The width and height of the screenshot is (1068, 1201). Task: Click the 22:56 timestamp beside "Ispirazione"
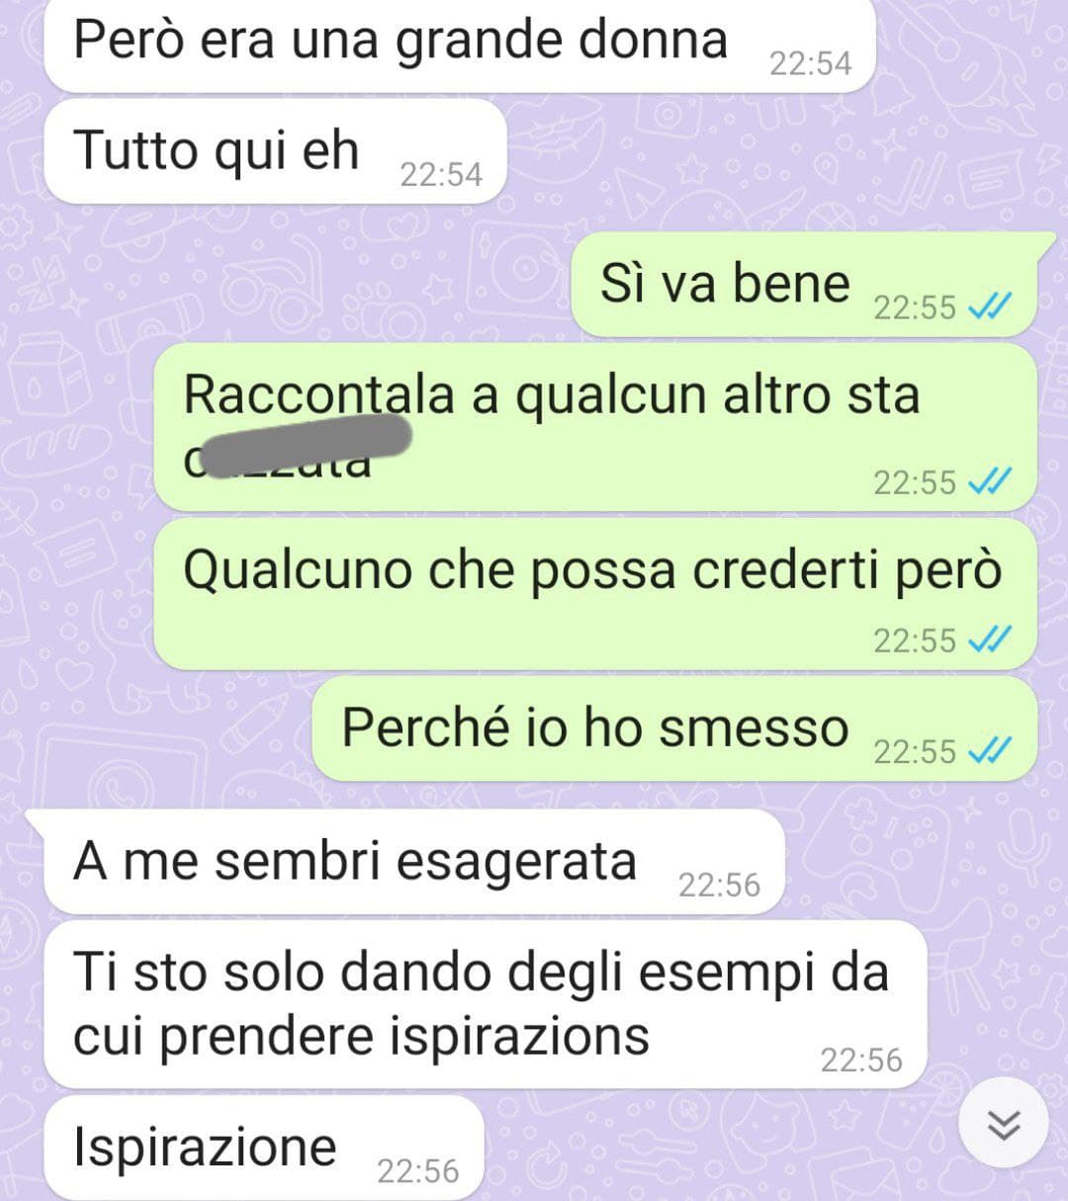(418, 1171)
